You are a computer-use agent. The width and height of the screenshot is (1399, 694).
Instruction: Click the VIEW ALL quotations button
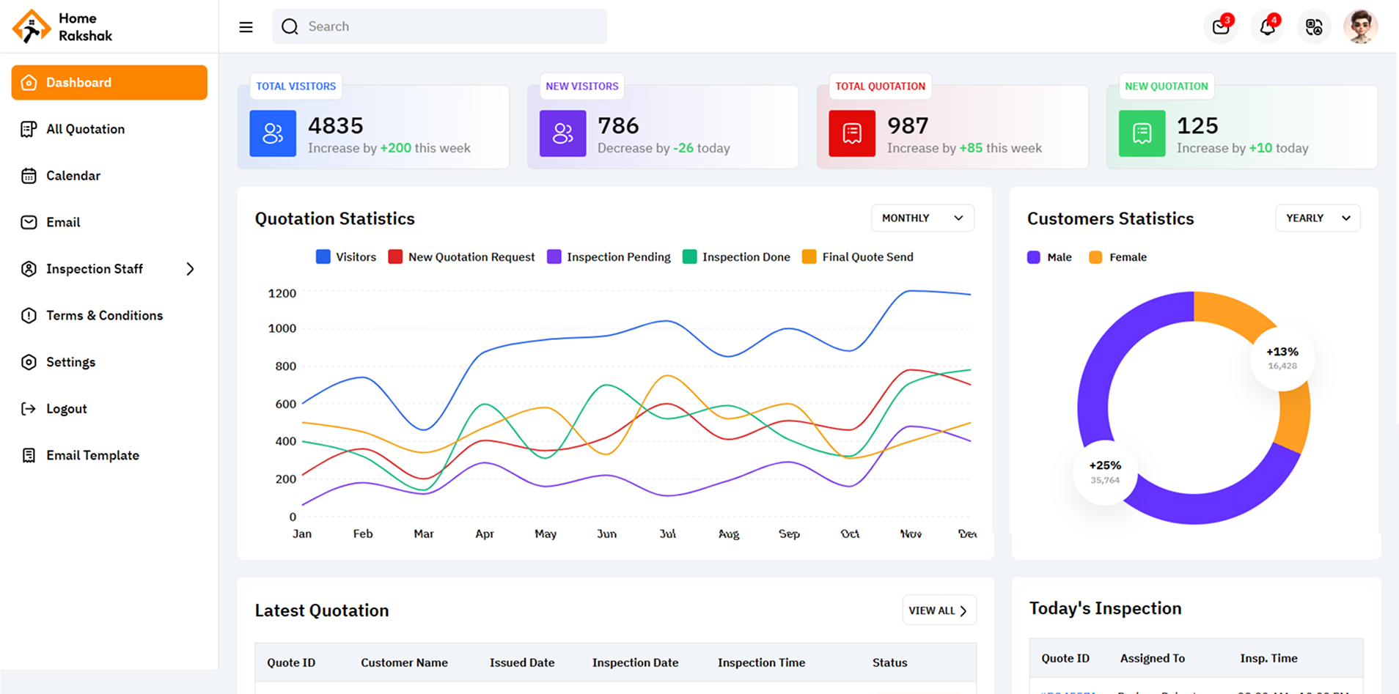click(939, 610)
